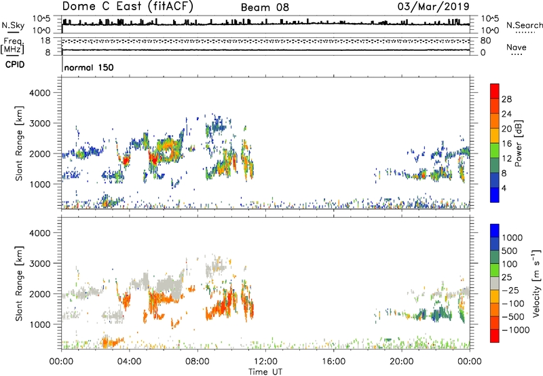The width and height of the screenshot is (543, 376).
Task: Click the '1000' velocity scale value
Action: pos(512,238)
